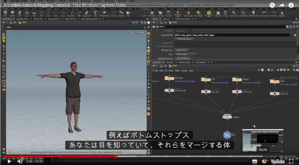This screenshot has height=165, width=299.
Task: Add an Environment Light from the shelf
Action: coord(209,13)
